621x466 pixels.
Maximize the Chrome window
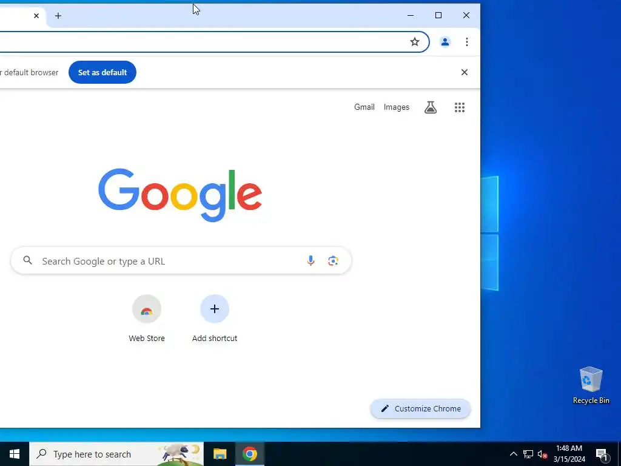tap(438, 15)
